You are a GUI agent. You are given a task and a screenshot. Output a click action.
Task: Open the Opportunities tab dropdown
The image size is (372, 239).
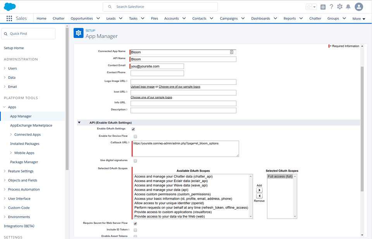point(98,18)
